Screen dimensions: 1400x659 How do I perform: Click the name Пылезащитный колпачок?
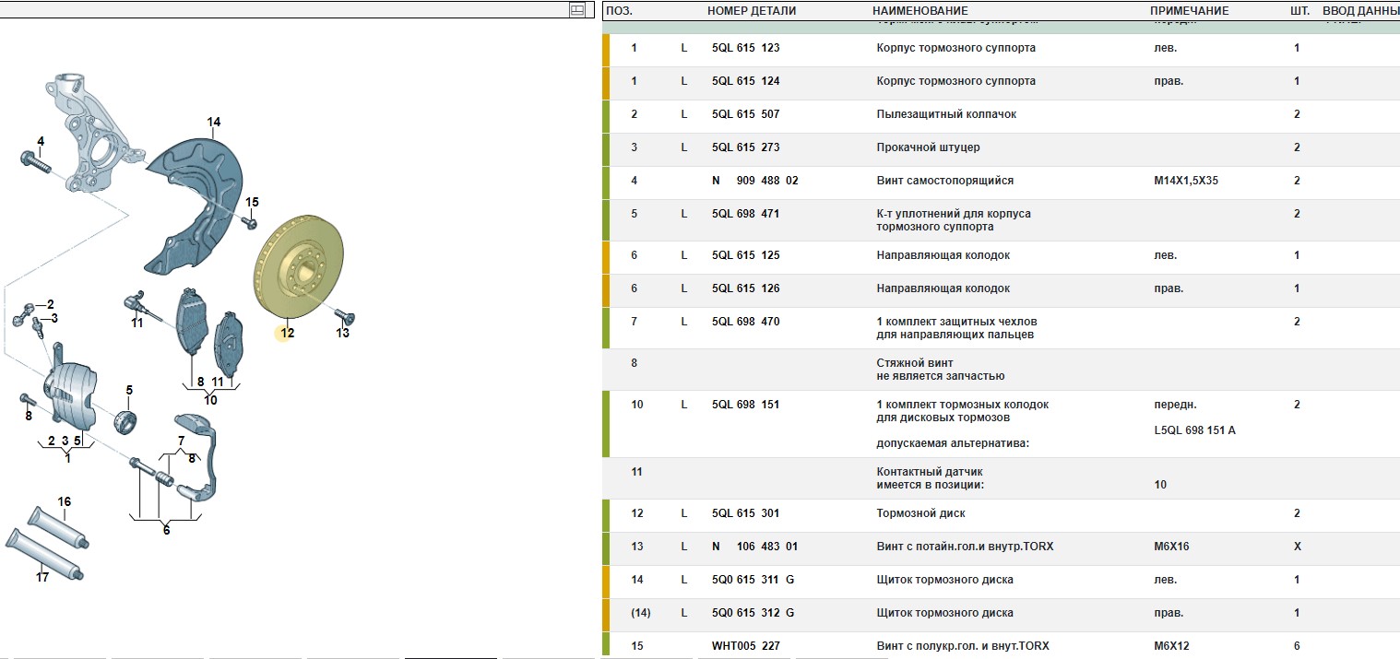(946, 114)
